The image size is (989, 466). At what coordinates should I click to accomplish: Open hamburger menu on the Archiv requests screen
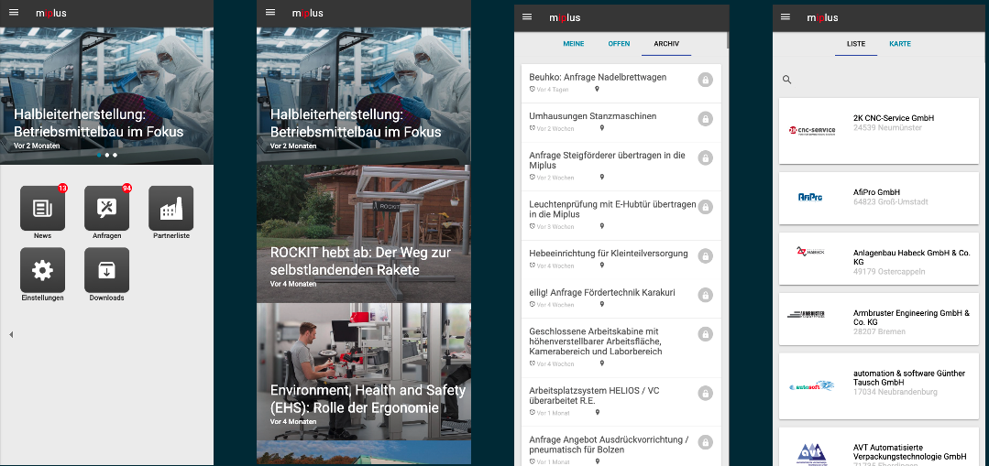pyautogui.click(x=527, y=16)
